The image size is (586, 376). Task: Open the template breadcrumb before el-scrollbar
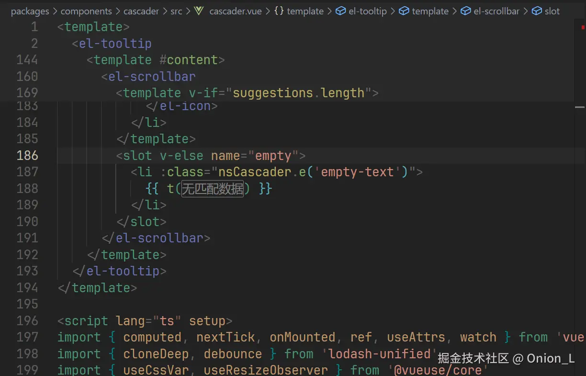[x=430, y=11]
